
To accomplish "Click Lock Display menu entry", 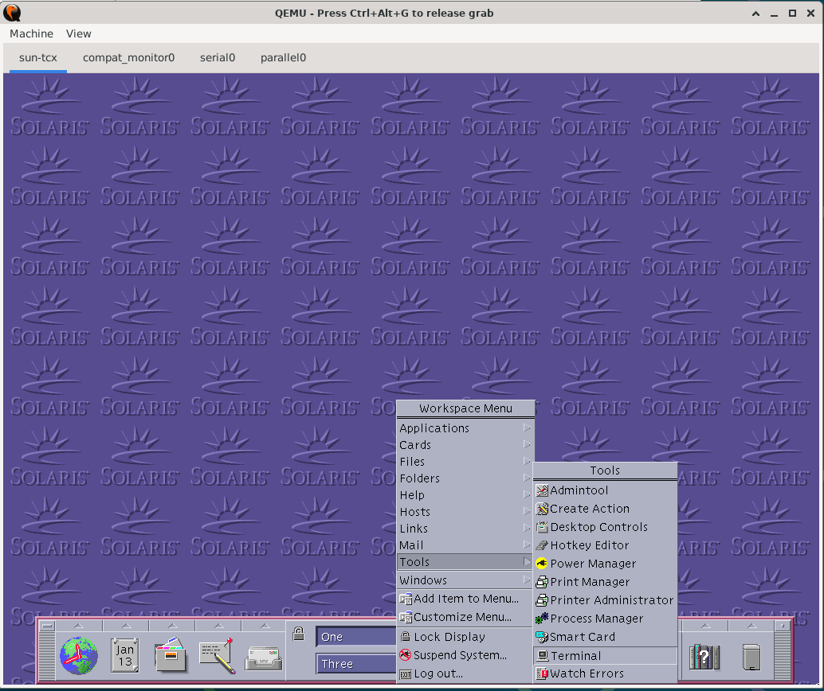I will [x=449, y=637].
